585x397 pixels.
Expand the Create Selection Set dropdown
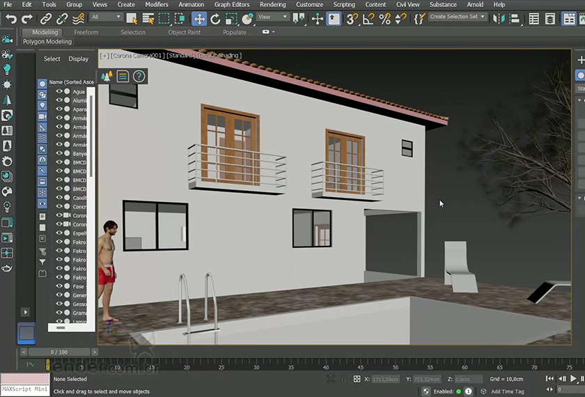pos(456,17)
